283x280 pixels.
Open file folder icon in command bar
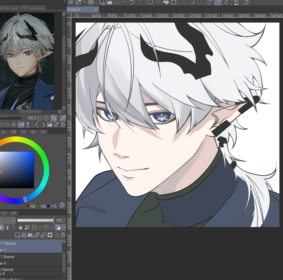pyautogui.click(x=110, y=2)
